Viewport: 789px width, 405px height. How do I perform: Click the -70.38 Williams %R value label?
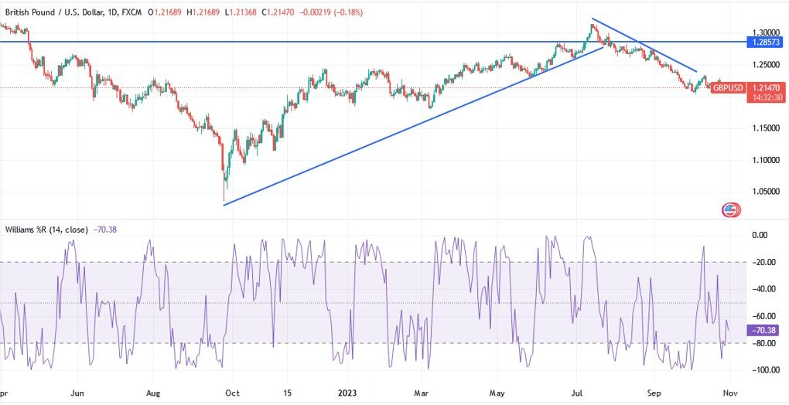point(765,330)
